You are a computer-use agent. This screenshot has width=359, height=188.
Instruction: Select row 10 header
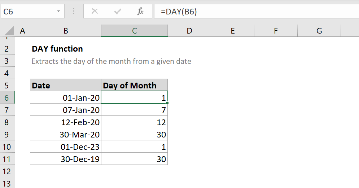click(7, 147)
